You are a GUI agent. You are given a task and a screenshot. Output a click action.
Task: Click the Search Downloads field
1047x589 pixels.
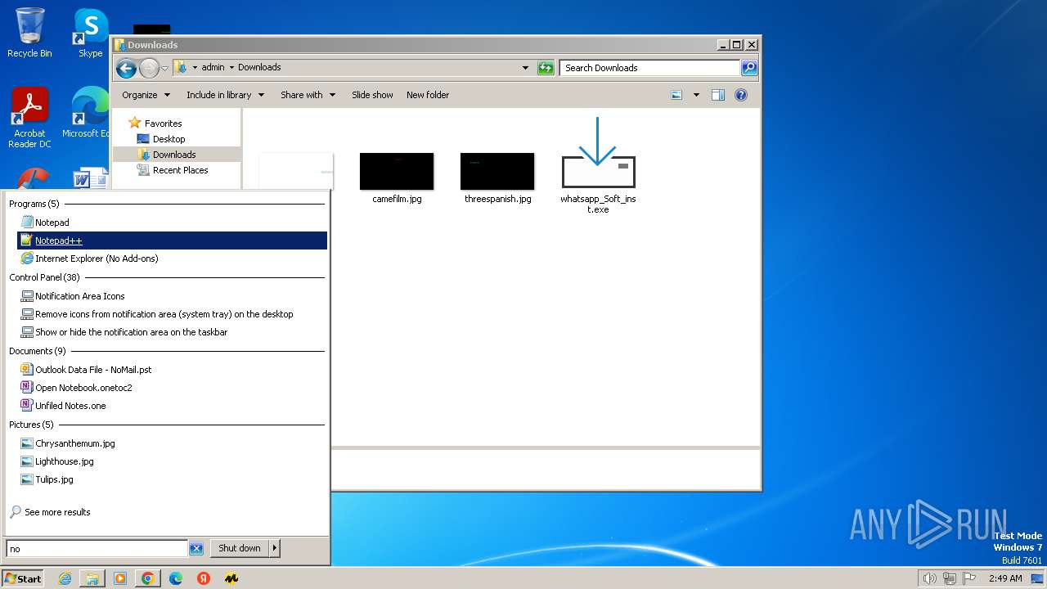click(650, 68)
